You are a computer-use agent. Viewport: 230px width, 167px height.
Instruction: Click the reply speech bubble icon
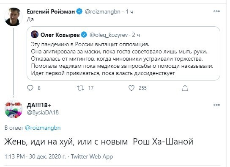[30, 88]
